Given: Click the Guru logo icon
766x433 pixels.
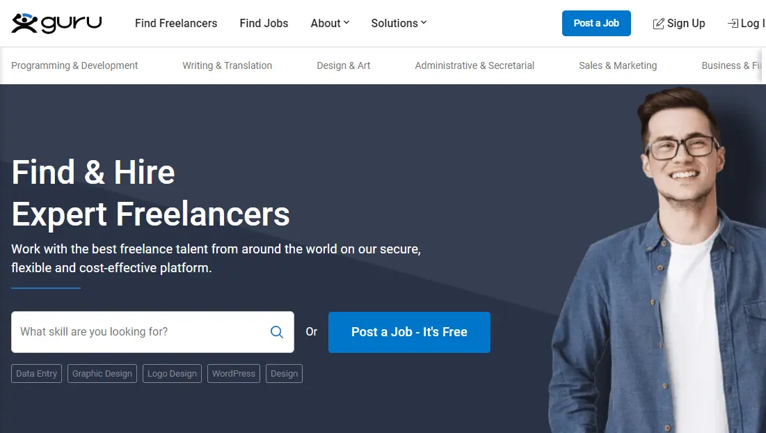Looking at the screenshot, I should pos(24,23).
